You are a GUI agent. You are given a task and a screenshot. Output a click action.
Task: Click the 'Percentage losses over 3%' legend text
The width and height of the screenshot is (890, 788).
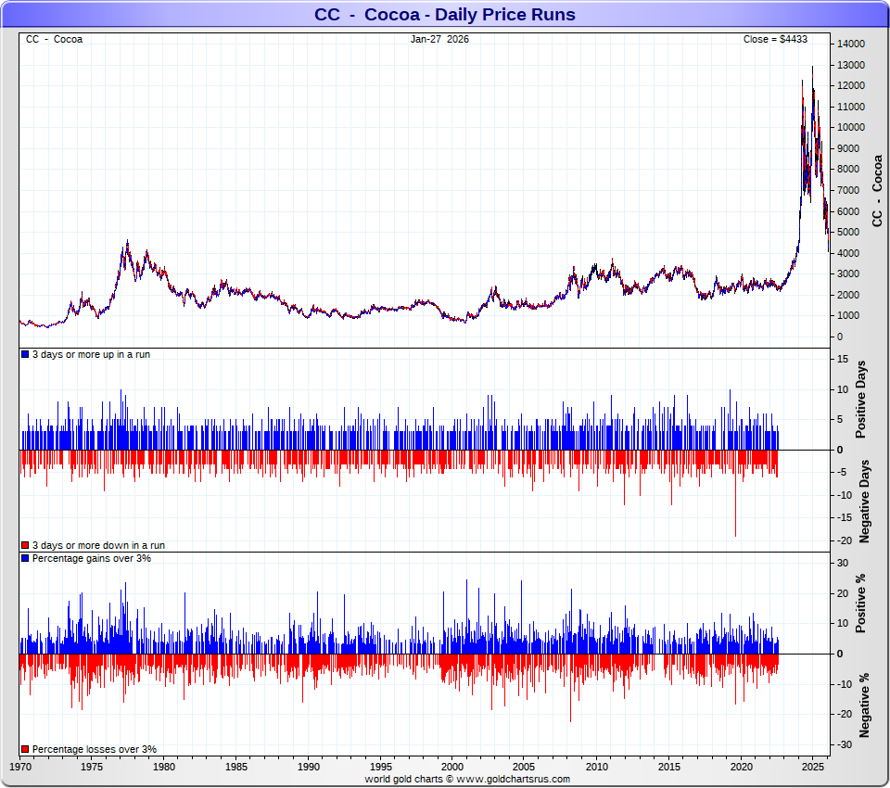95,749
